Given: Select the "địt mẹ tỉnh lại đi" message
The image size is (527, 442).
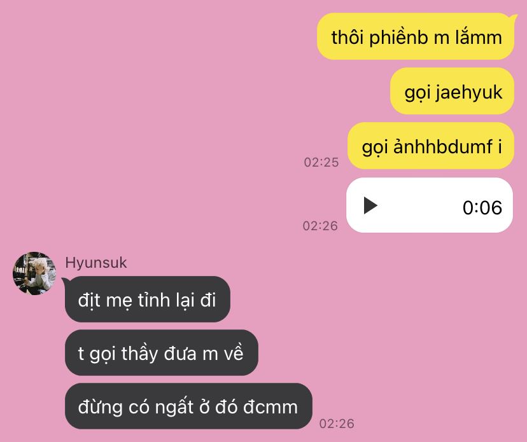Looking at the screenshot, I should [x=148, y=300].
